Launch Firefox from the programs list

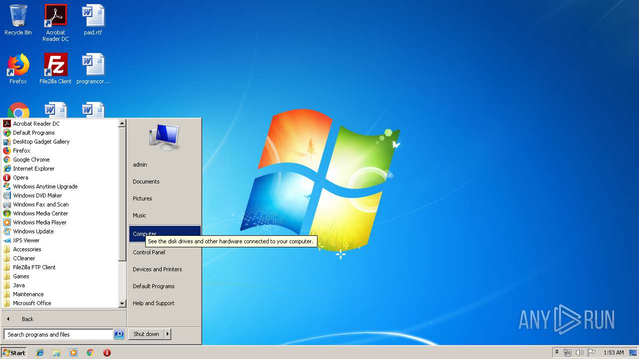pos(21,151)
